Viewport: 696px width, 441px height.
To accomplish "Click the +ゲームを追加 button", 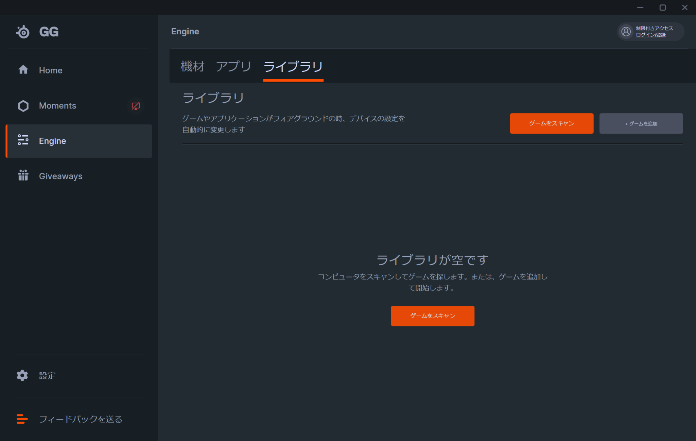I will tap(641, 123).
